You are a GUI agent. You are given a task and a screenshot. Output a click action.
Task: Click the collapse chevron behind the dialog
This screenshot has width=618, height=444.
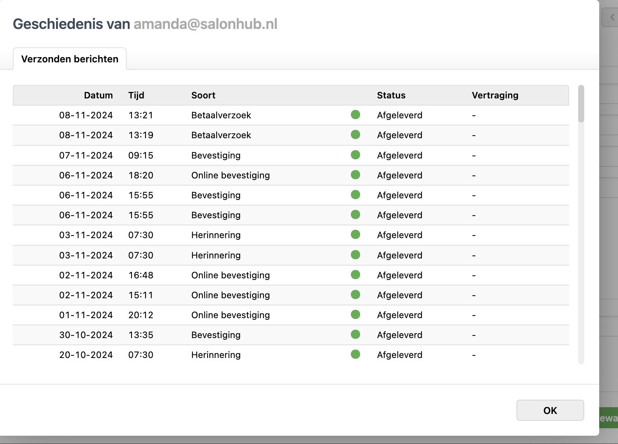click(612, 17)
